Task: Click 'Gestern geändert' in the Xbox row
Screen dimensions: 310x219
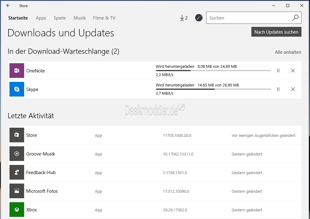Action: click(247, 210)
